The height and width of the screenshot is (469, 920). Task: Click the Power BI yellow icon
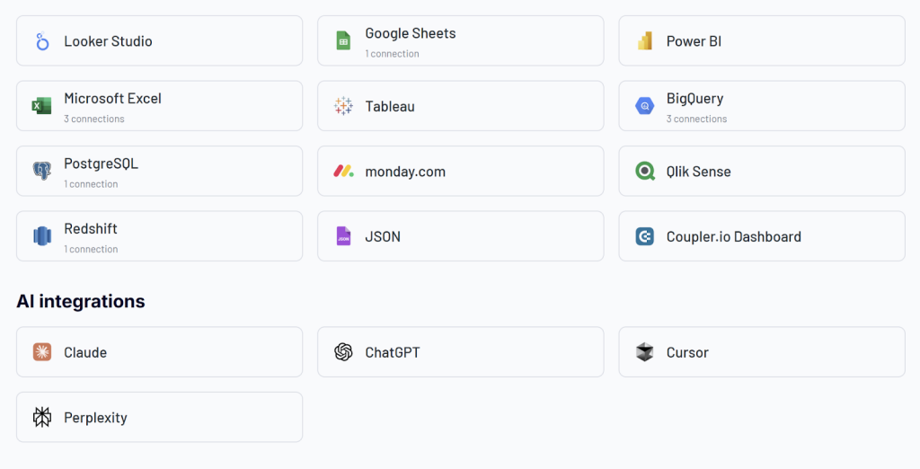644,41
